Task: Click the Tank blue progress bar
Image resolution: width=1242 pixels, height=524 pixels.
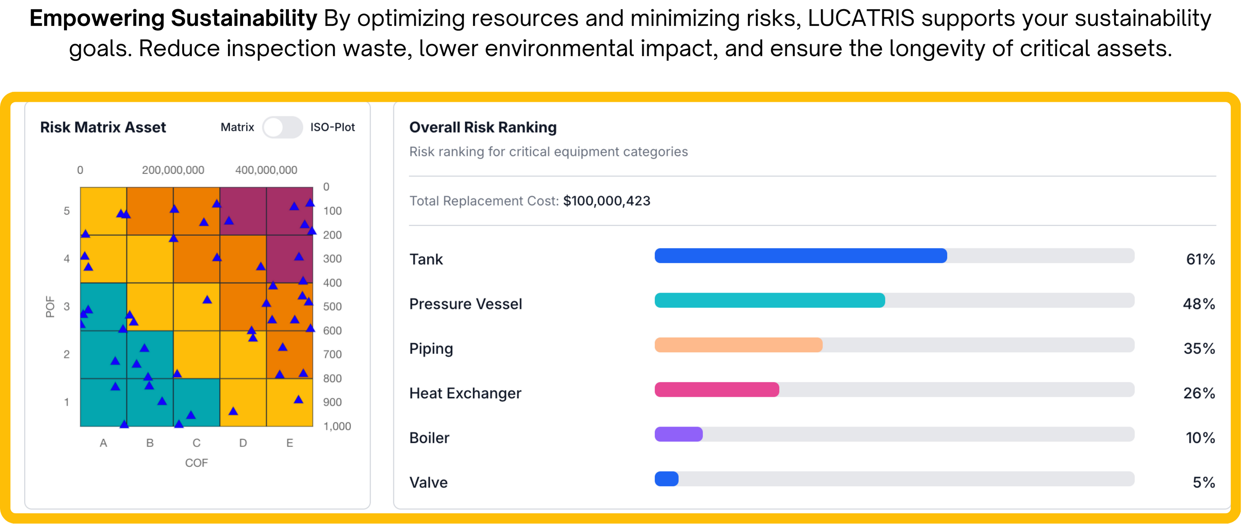Action: pyautogui.click(x=800, y=256)
